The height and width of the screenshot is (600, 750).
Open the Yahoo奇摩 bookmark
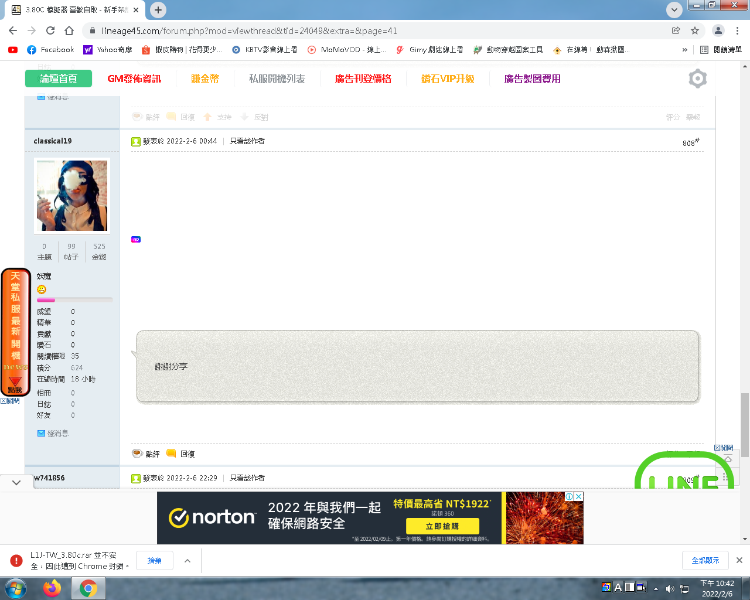tap(108, 50)
